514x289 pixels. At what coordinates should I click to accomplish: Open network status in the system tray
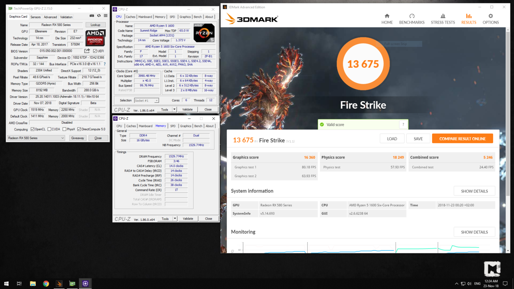click(x=463, y=284)
